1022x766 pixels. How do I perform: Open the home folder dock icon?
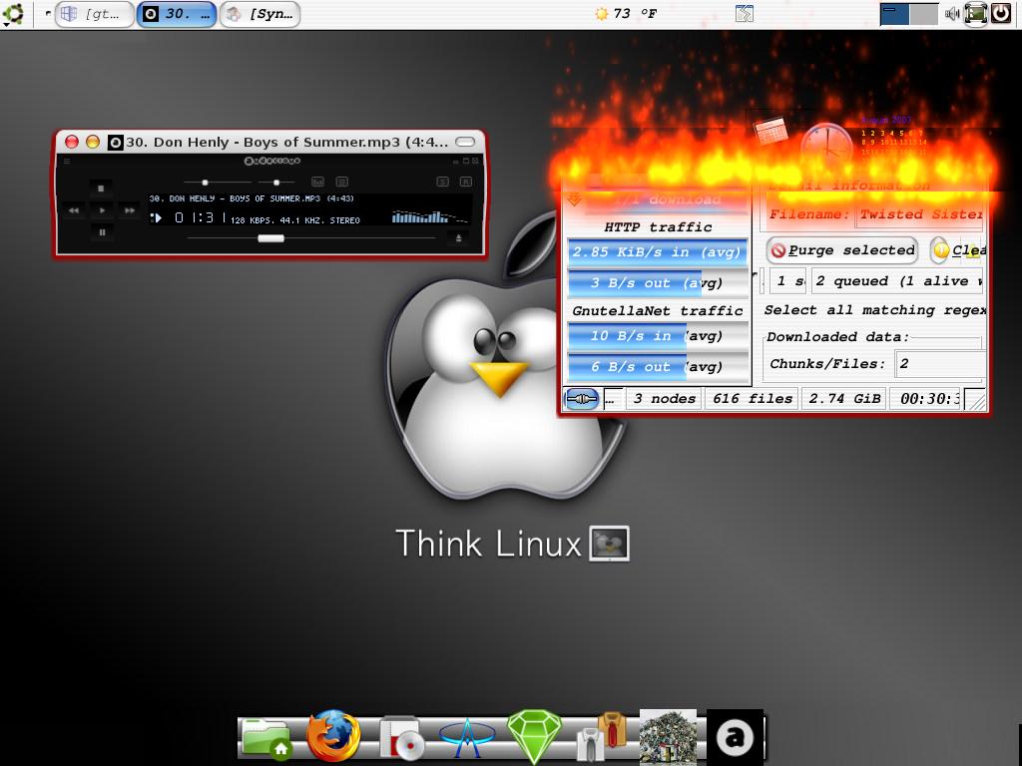pyautogui.click(x=265, y=737)
